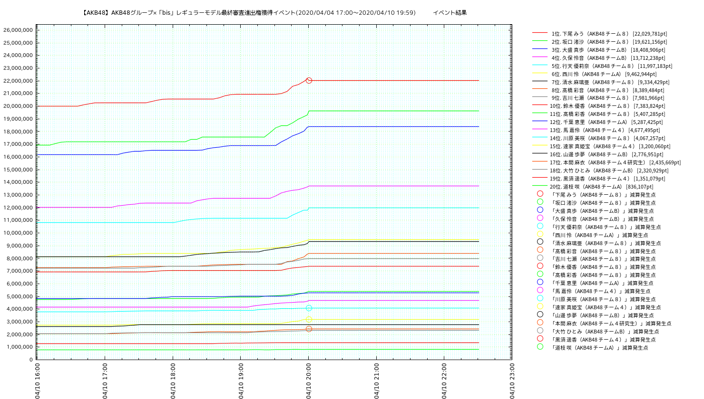The image size is (704, 399).
Task: Click the green circle marker for 髙橋 彩香 減算発生点
Action: [x=540, y=274]
